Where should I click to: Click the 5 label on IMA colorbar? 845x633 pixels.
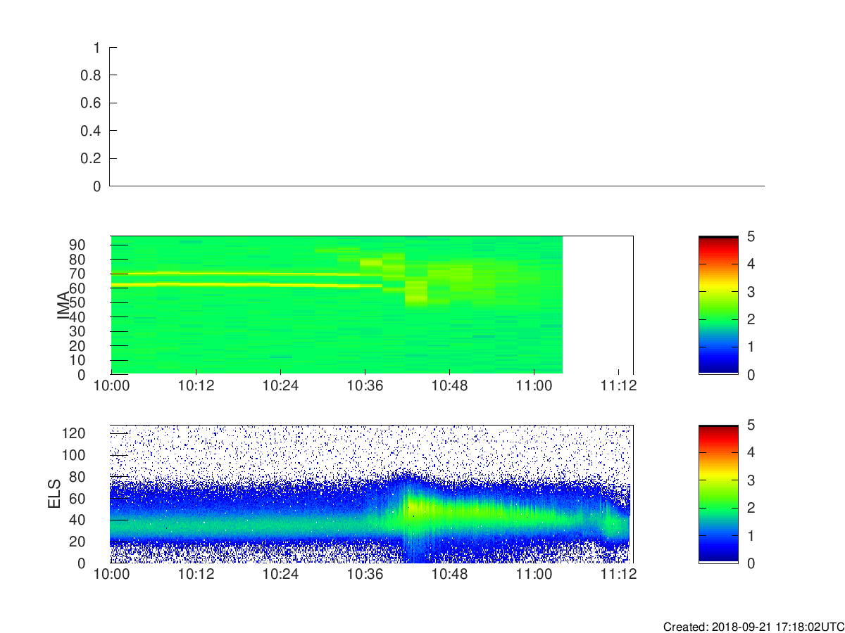(x=750, y=236)
